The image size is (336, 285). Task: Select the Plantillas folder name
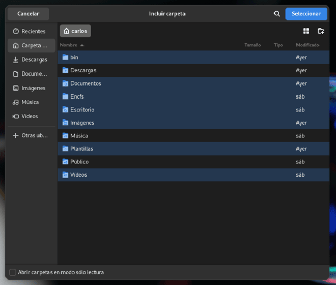(81, 149)
